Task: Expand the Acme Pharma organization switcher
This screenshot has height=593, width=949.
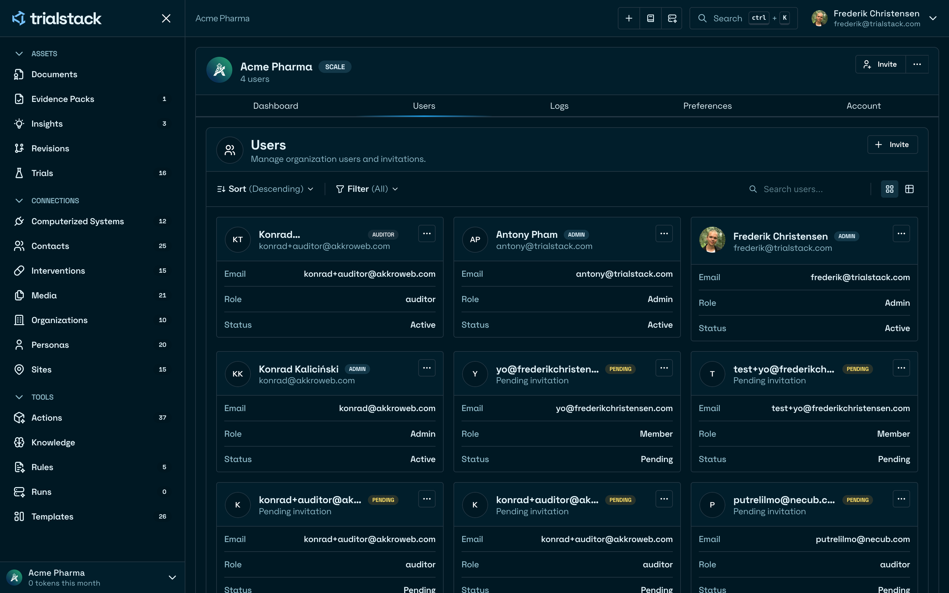Action: [172, 577]
